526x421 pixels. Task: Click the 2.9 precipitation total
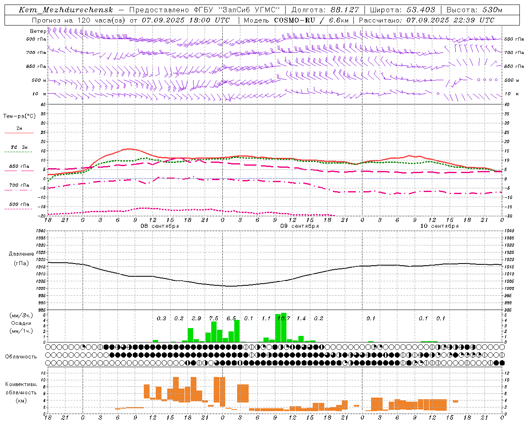[196, 318]
